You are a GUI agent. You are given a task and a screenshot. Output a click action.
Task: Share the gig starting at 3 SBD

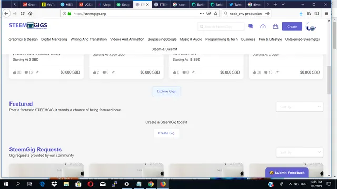tap(37, 72)
